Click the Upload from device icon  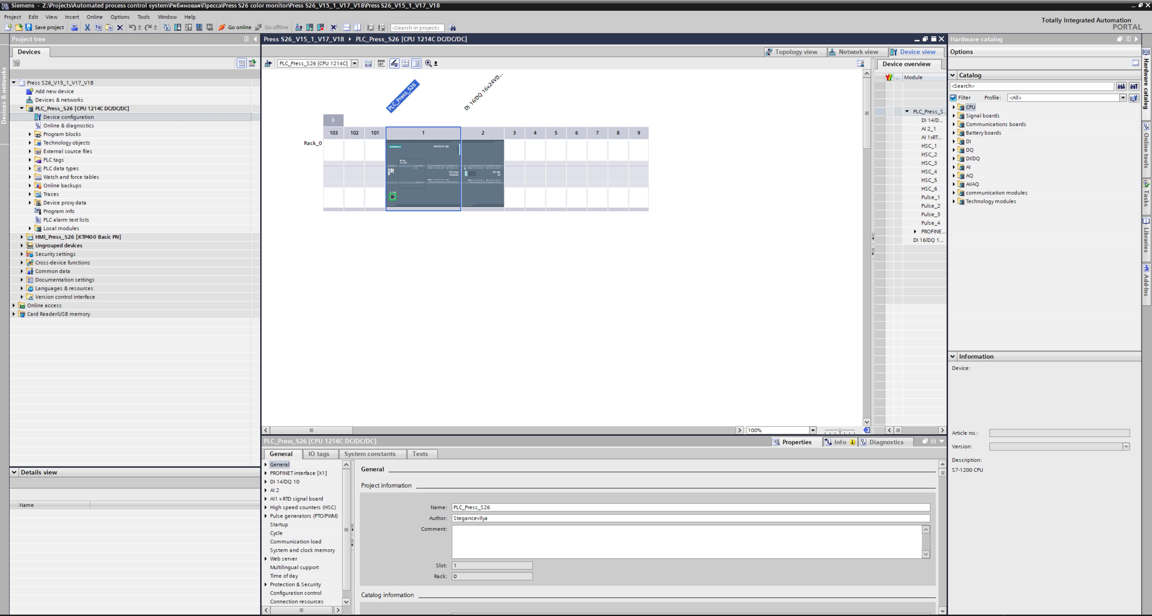[188, 27]
